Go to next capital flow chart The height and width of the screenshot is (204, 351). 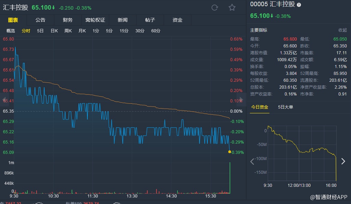(x=343, y=161)
